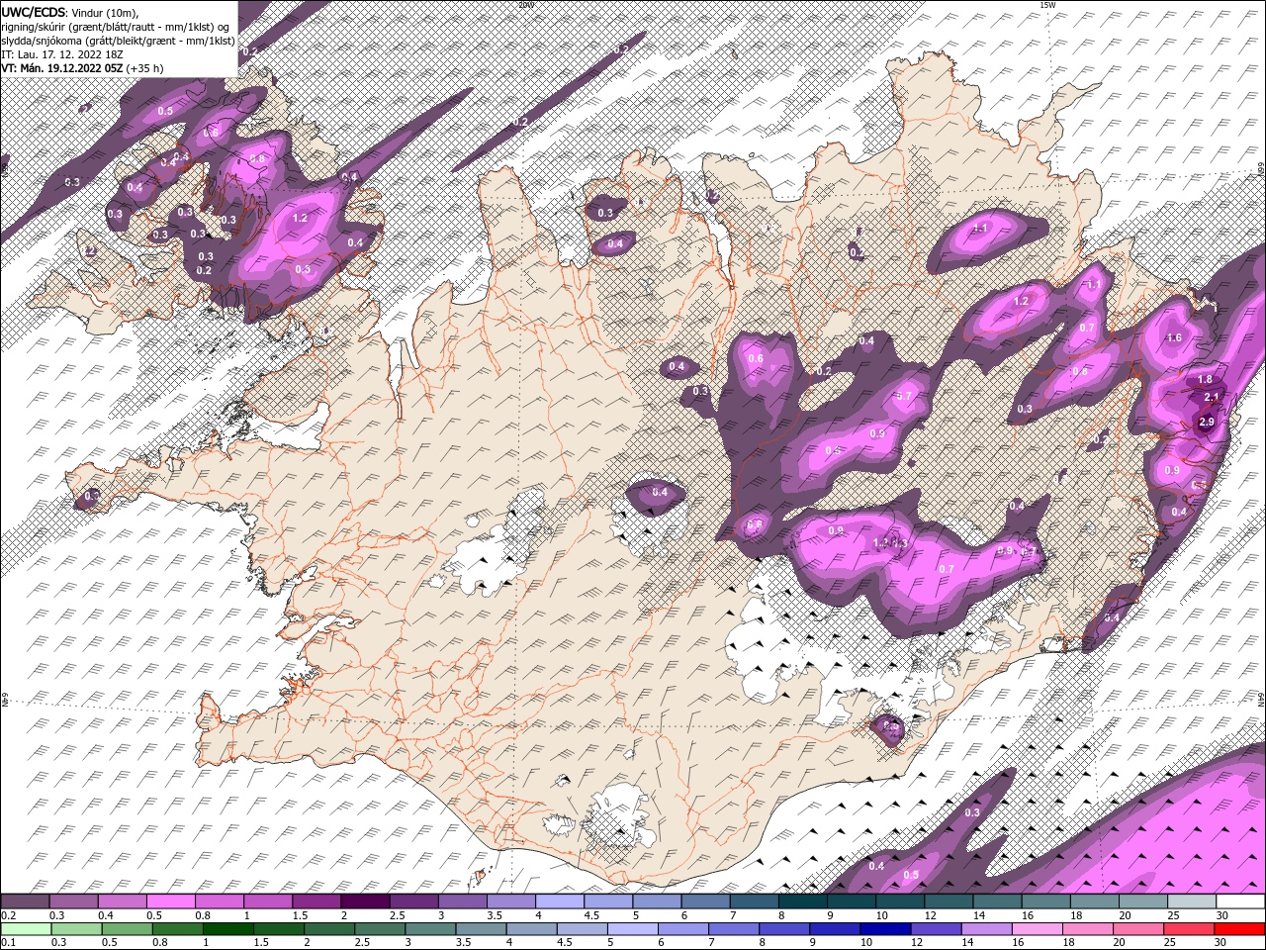The width and height of the screenshot is (1266, 950).
Task: Click the 20W longitude label
Action: pyautogui.click(x=526, y=4)
